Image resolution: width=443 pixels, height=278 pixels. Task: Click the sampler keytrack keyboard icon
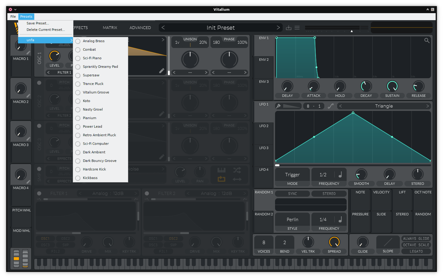[221, 170]
